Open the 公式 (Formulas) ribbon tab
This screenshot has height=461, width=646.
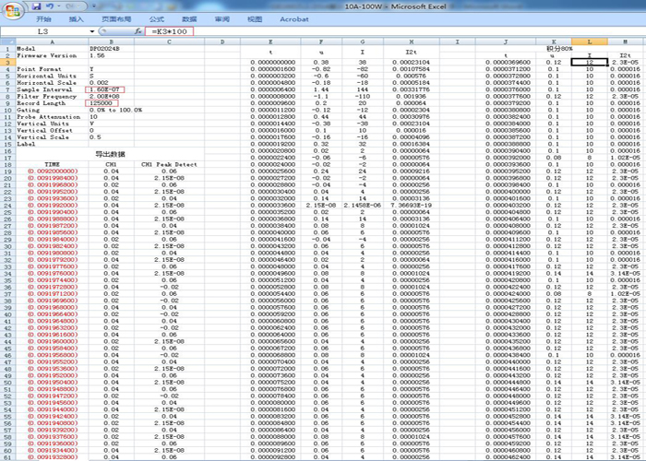(157, 19)
